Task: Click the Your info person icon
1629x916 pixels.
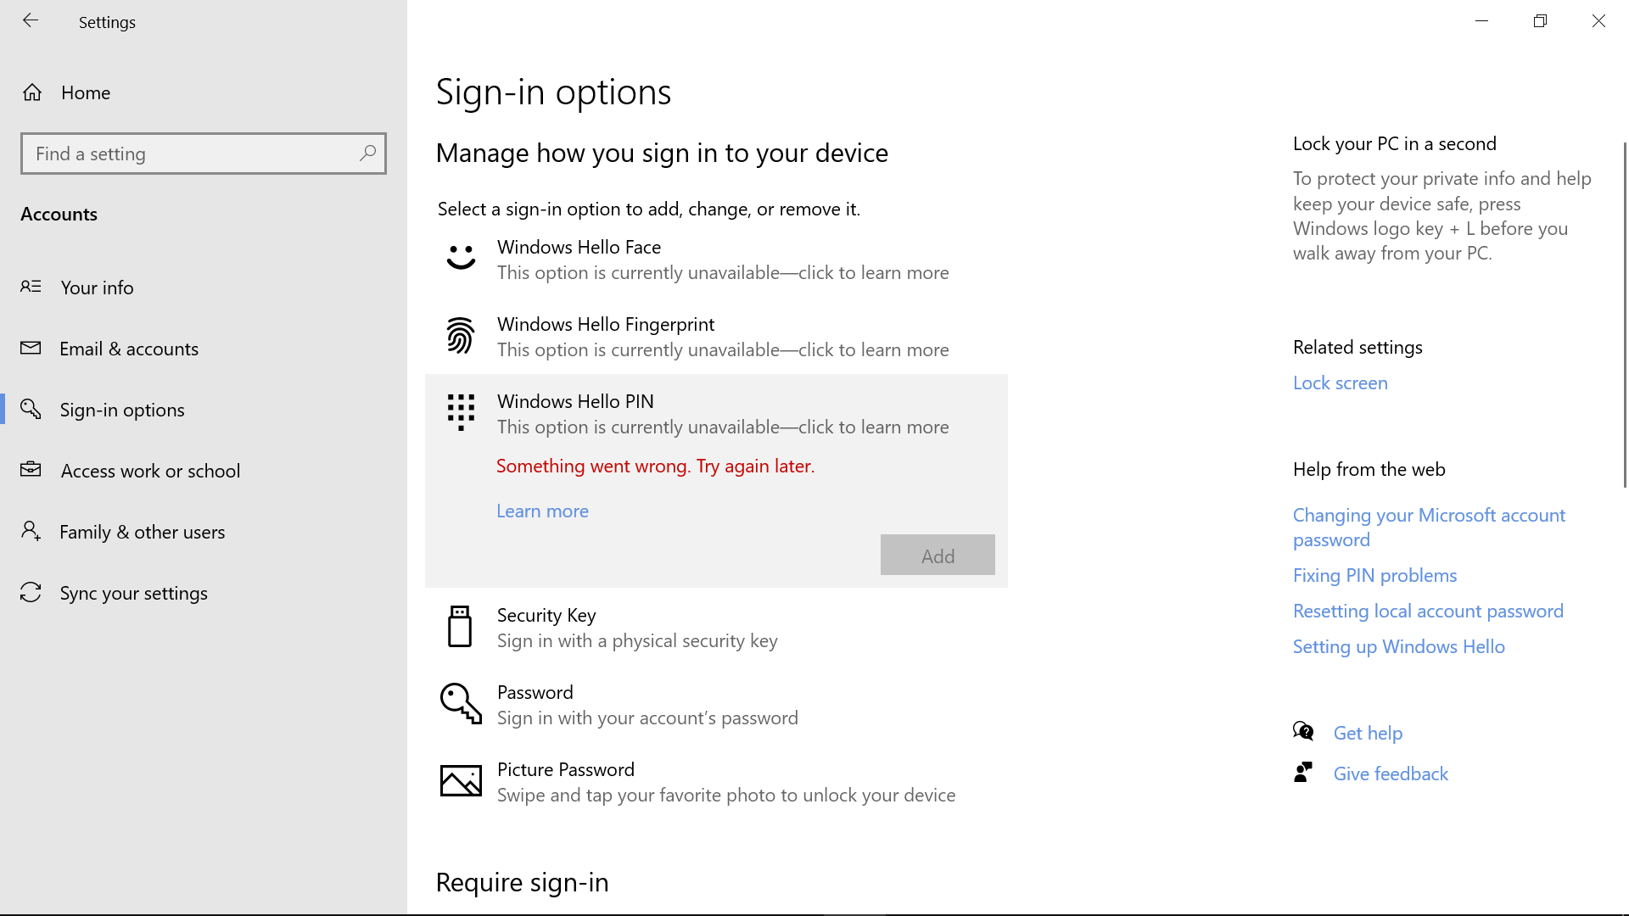Action: 31,287
